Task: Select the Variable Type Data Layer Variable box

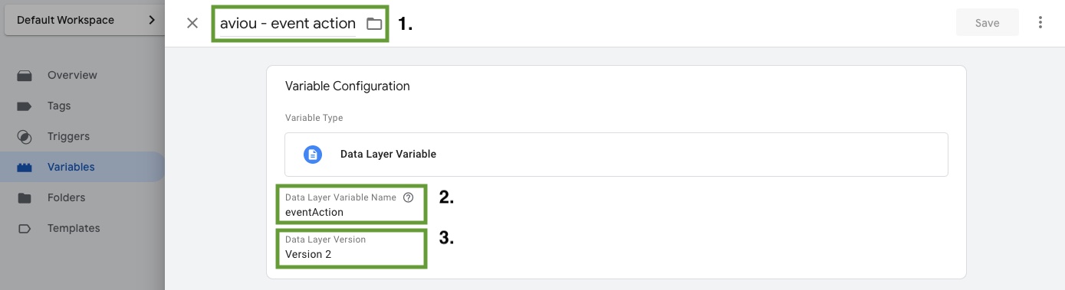Action: pos(616,155)
